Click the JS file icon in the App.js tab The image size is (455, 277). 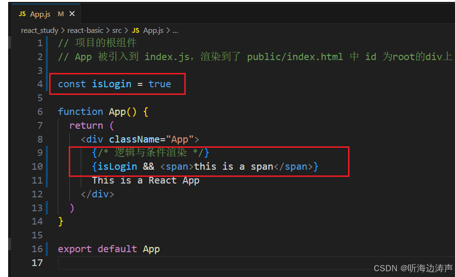click(21, 14)
